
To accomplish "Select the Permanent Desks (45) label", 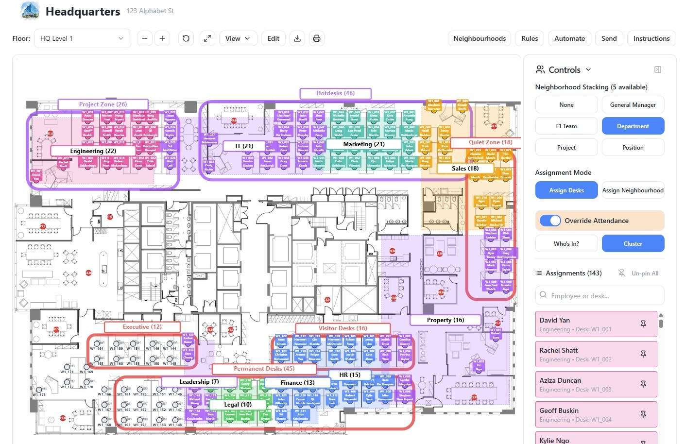I will click(264, 369).
